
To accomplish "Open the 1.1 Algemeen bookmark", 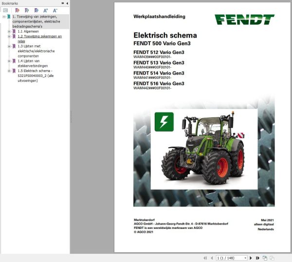I will (28, 31).
